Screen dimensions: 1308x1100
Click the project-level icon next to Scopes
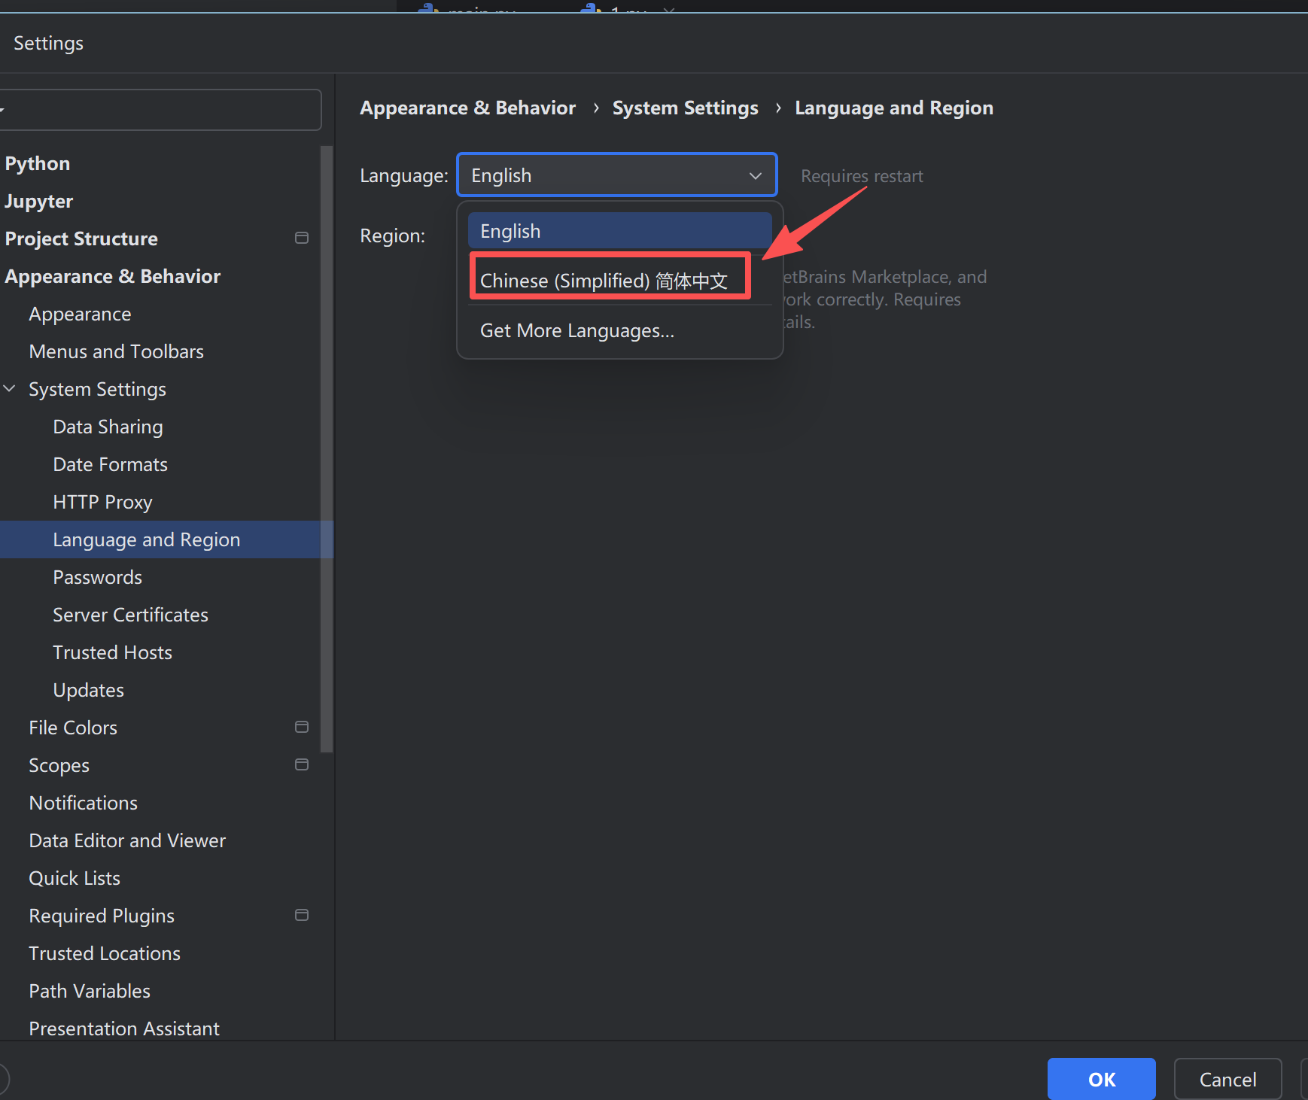(302, 765)
